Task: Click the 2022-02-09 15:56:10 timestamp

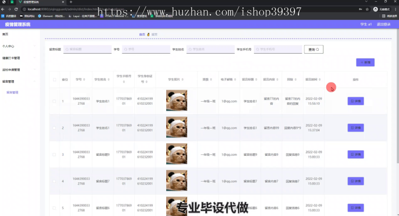Action: pos(314,101)
